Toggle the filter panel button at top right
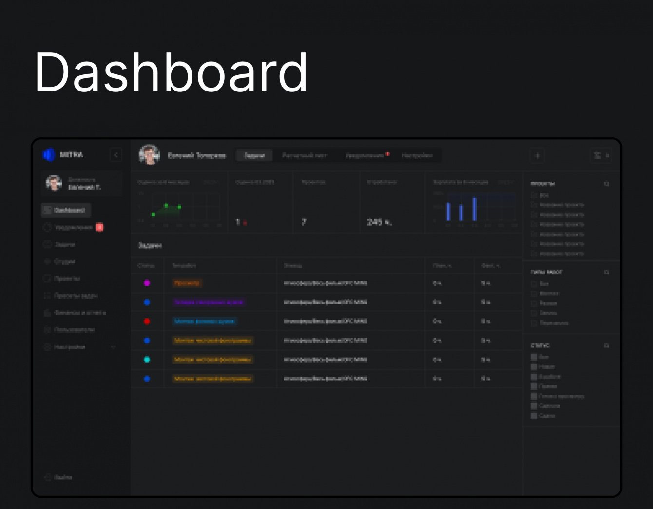Screen dimensions: 653x509 click(x=601, y=155)
